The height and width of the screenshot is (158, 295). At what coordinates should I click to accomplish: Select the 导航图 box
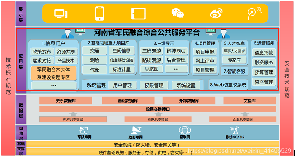point(151,69)
